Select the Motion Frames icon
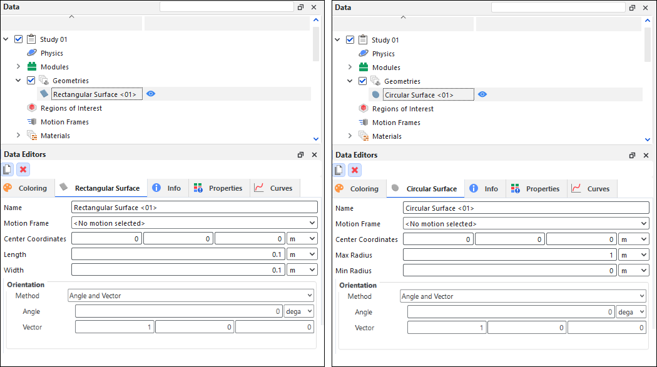657x367 pixels. pos(31,121)
